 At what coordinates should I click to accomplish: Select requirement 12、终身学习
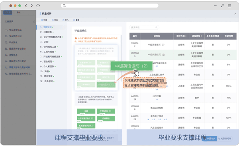pyautogui.click(x=47, y=81)
